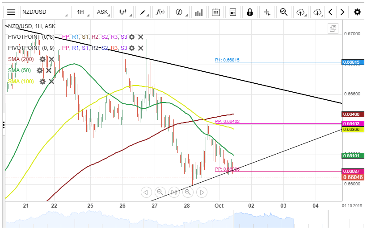Change the 1H timeframe dropdown
The width and height of the screenshot is (367, 229).
click(81, 12)
